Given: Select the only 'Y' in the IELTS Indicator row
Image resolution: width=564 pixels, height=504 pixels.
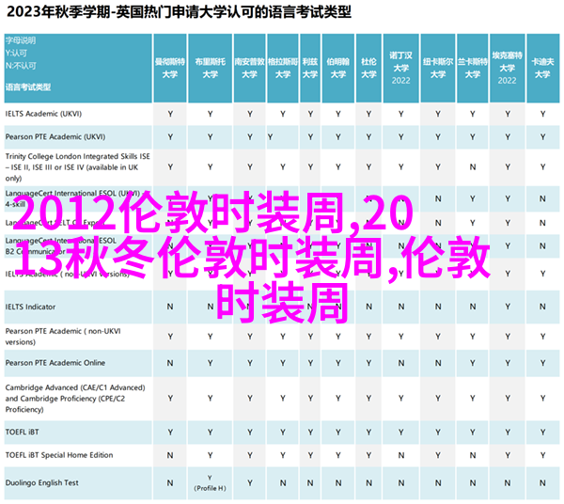Looking at the screenshot, I should click(508, 307).
